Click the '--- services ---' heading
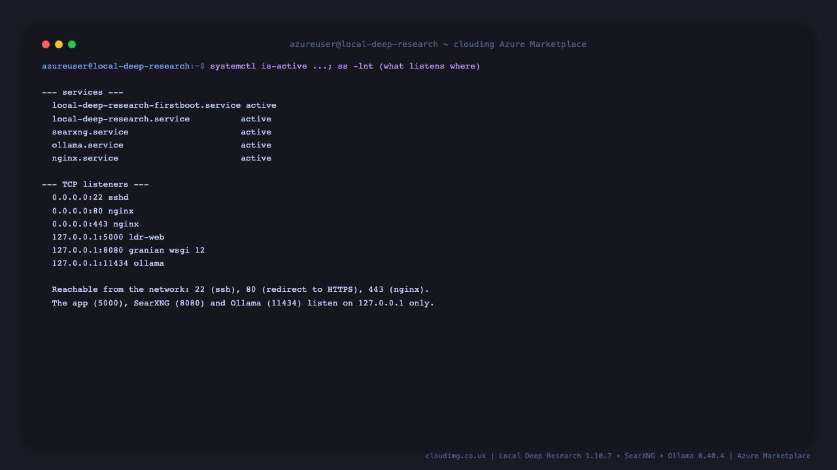837x470 pixels. coord(82,93)
